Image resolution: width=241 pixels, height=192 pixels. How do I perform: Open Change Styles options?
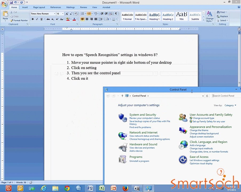pos(210,17)
